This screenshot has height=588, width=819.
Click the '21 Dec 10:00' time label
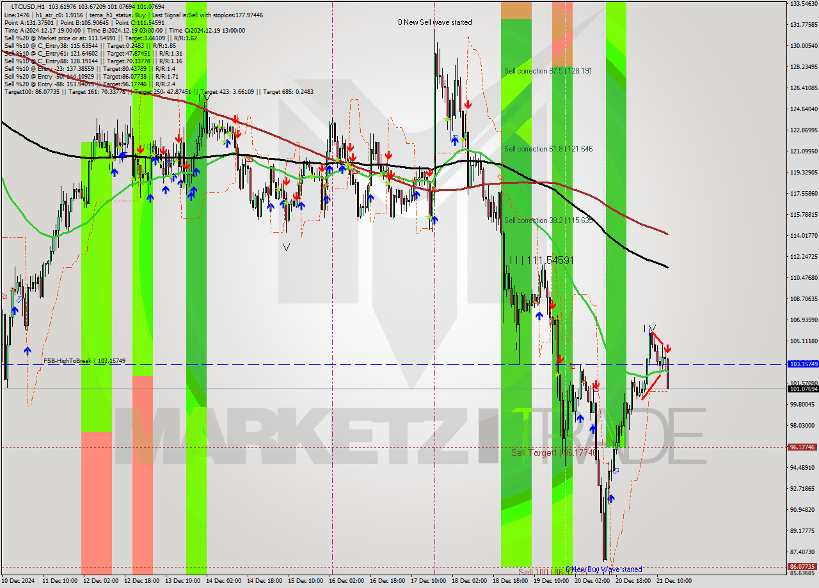[674, 581]
